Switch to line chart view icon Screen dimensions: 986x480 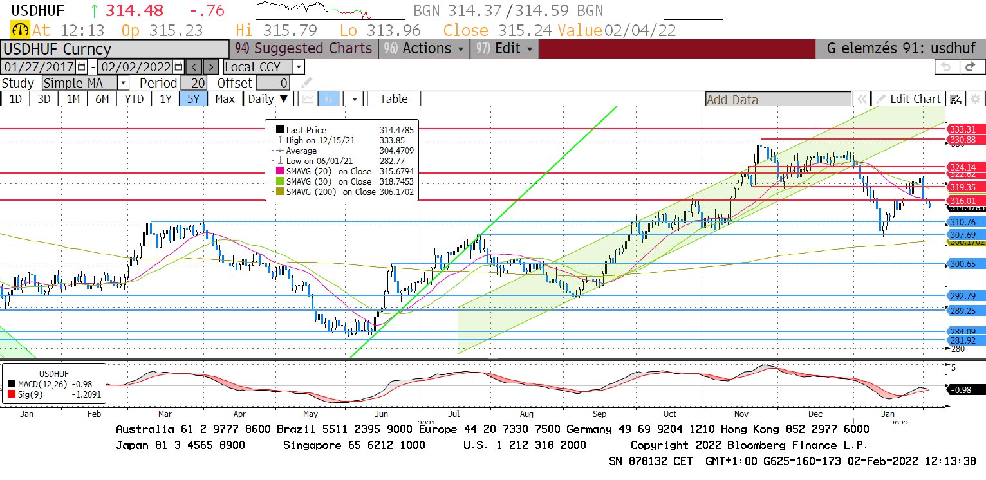pos(308,99)
